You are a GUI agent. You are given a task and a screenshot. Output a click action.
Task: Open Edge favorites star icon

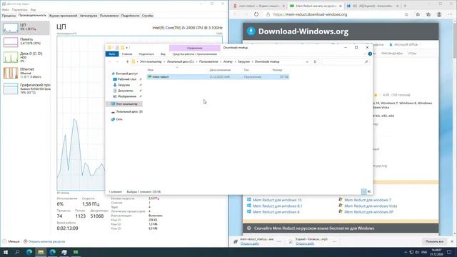pyautogui.click(x=418, y=14)
